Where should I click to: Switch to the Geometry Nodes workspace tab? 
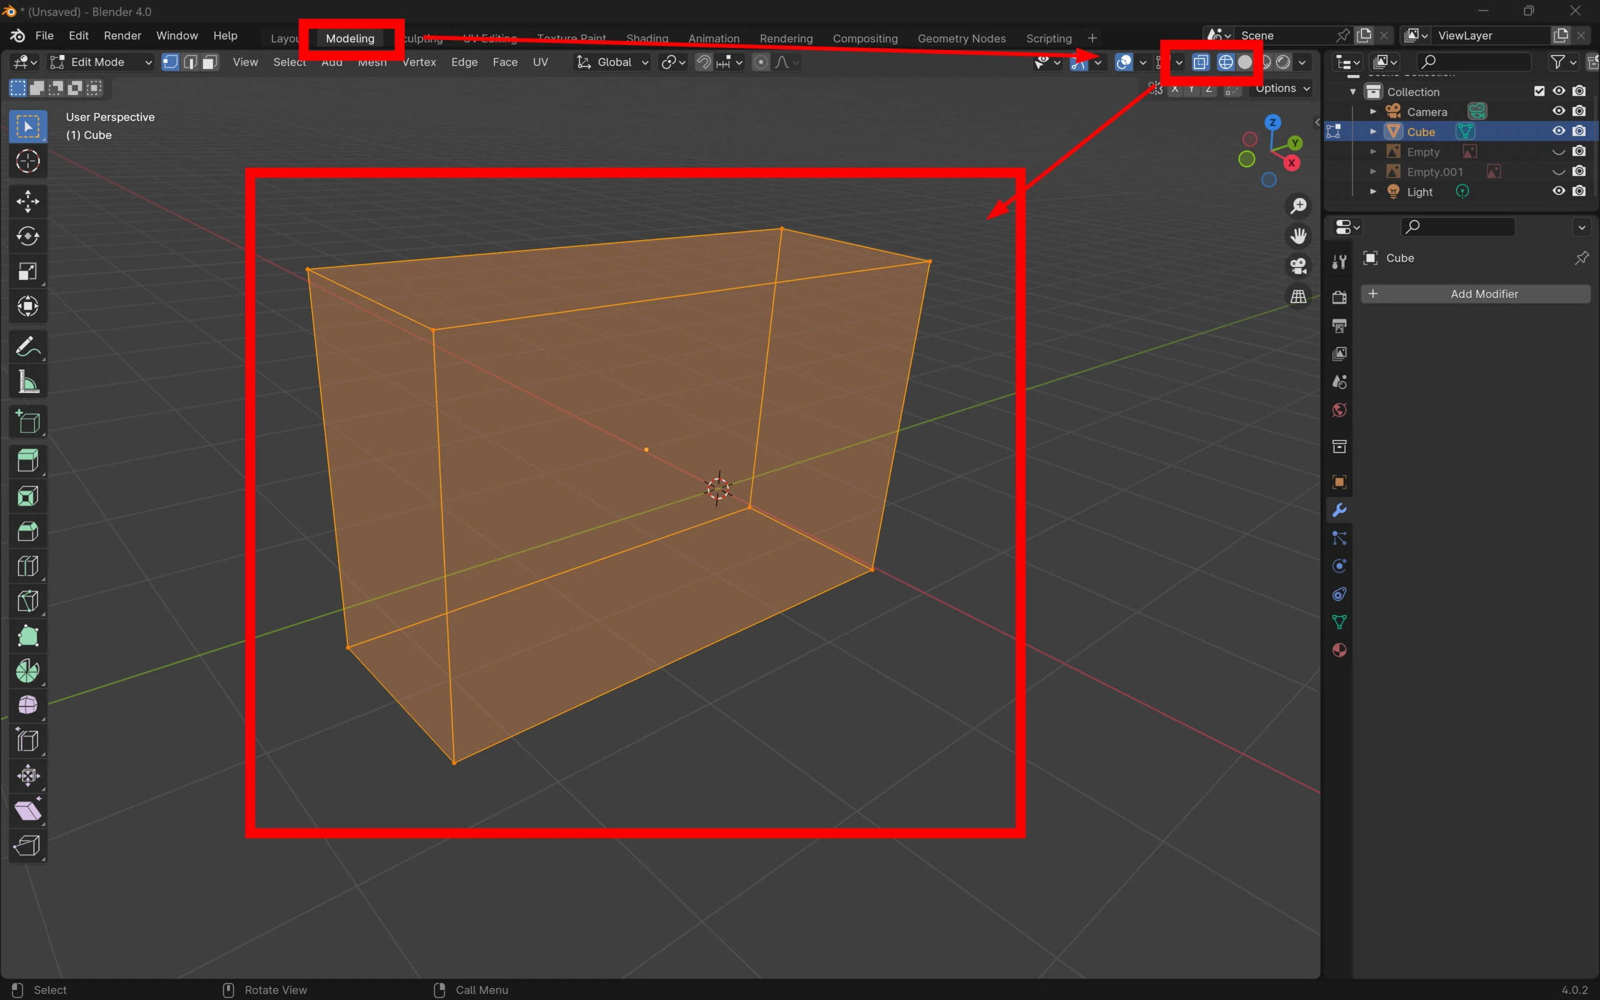point(961,38)
